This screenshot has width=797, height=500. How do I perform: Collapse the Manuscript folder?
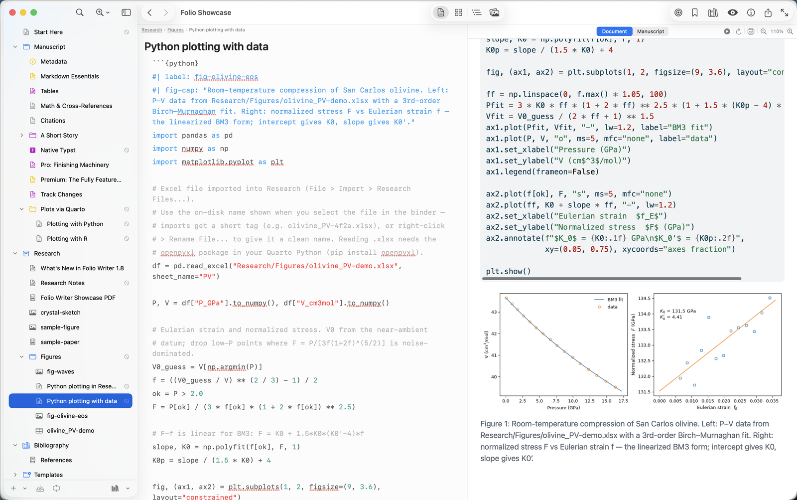tap(15, 47)
